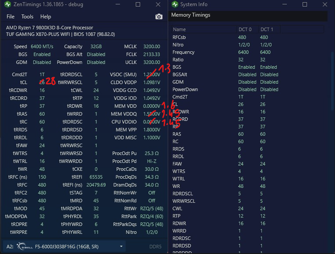
Task: Click the tFAW value 24
Action: (x=42, y=145)
